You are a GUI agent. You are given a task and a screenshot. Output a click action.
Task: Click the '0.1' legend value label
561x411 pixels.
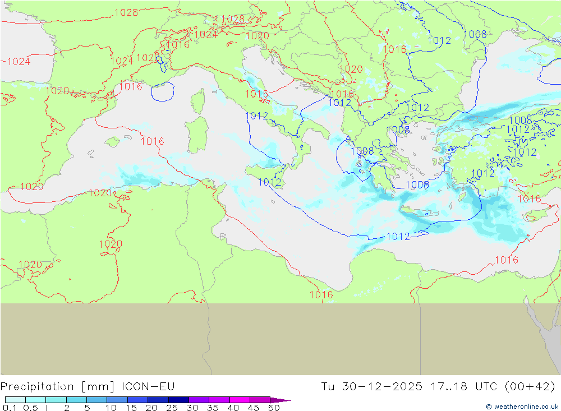(10, 408)
